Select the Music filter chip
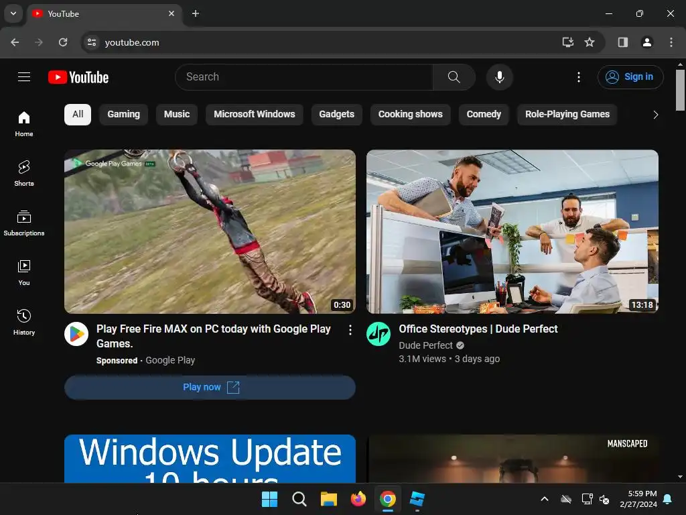 pos(177,114)
